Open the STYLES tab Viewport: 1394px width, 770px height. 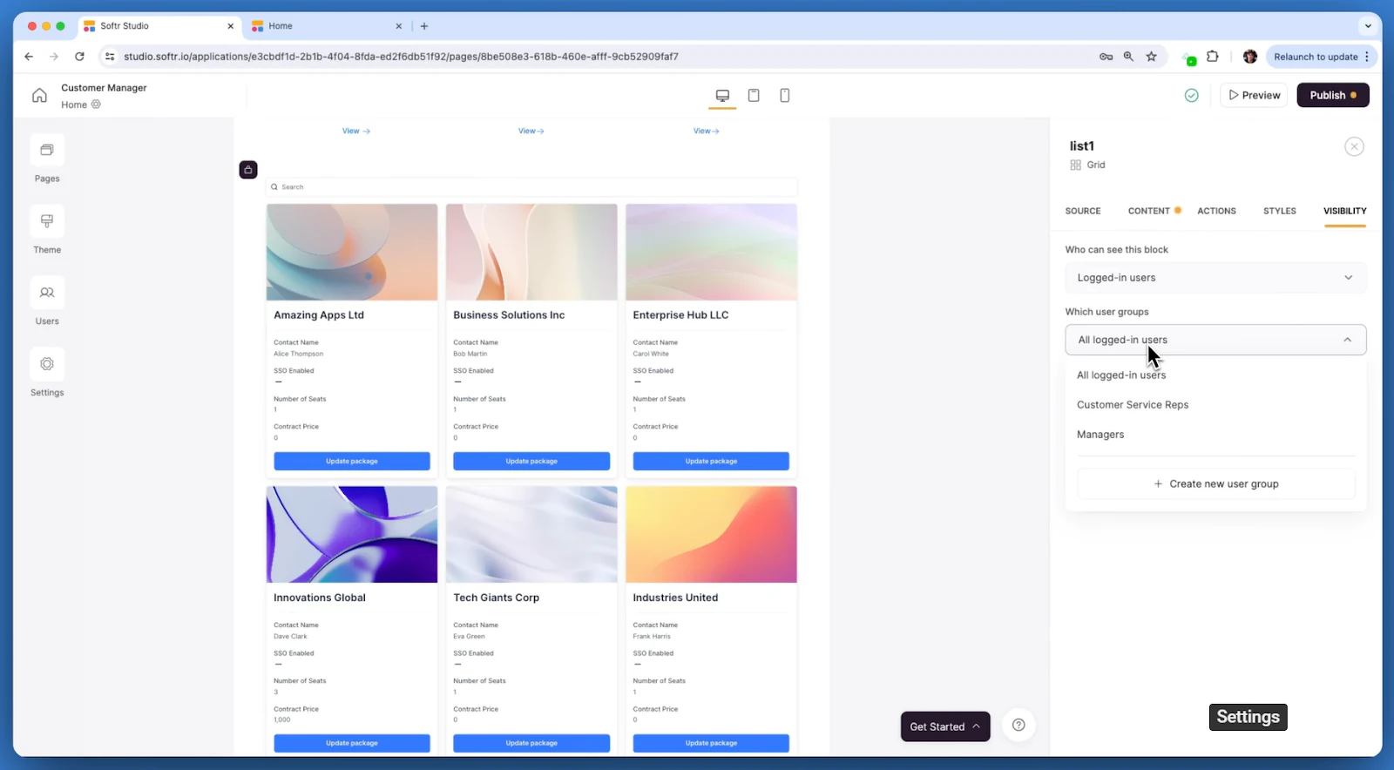coord(1280,211)
